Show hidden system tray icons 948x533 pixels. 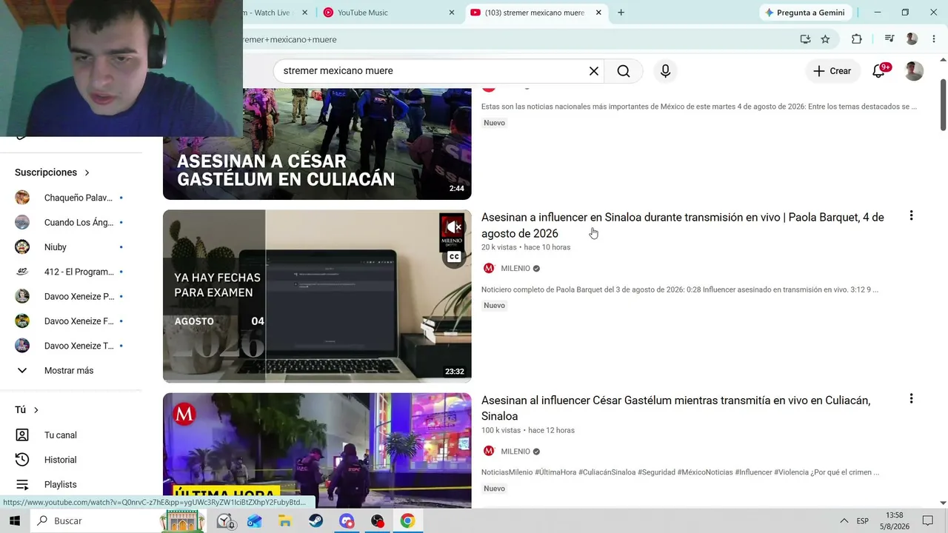pos(844,521)
